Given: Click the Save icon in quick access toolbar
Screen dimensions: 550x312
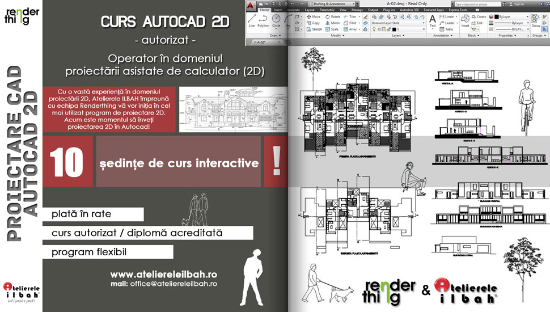Looking at the screenshot, I should point(274,4).
